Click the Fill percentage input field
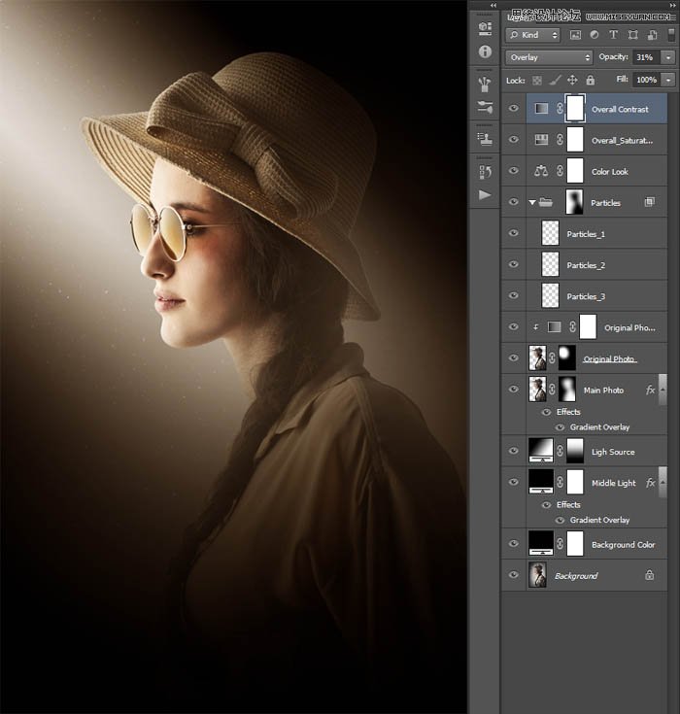680x714 pixels. pos(646,80)
